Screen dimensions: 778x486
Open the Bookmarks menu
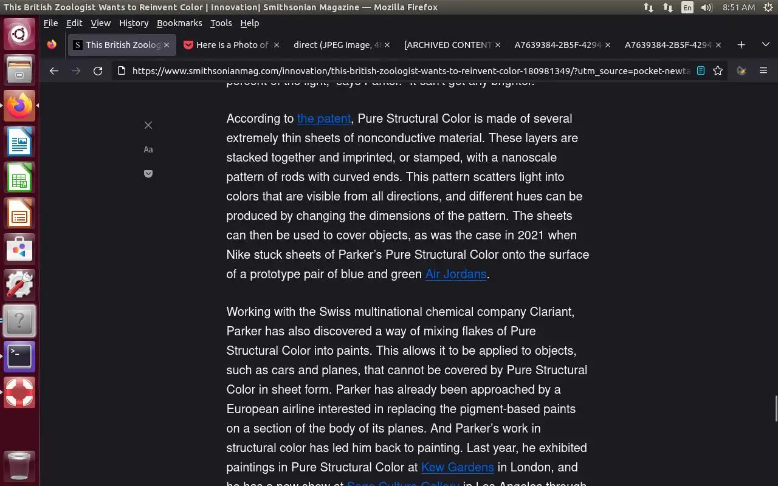point(179,22)
